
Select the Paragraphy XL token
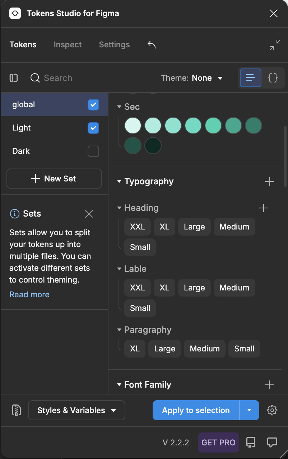click(135, 349)
